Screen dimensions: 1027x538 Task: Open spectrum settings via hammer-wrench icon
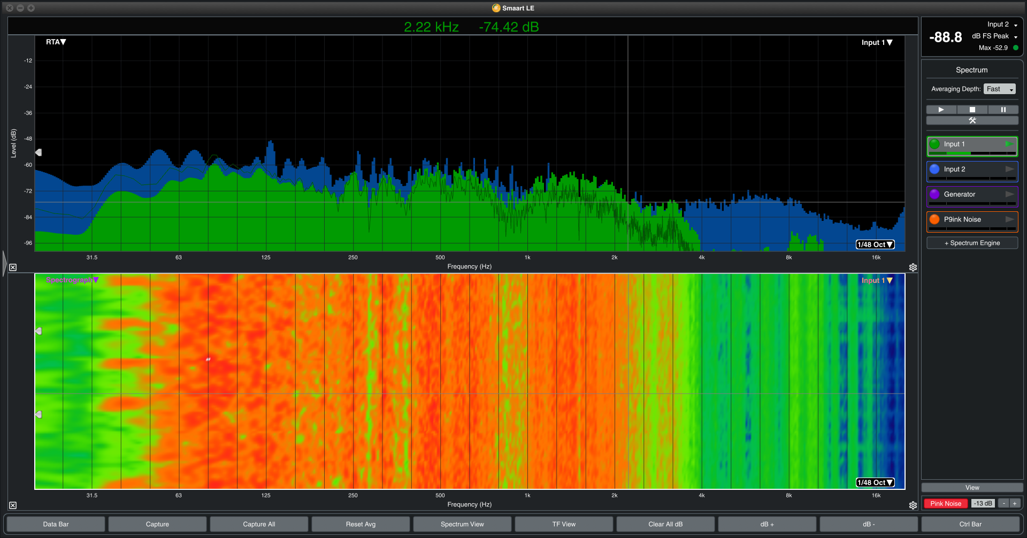click(x=972, y=120)
